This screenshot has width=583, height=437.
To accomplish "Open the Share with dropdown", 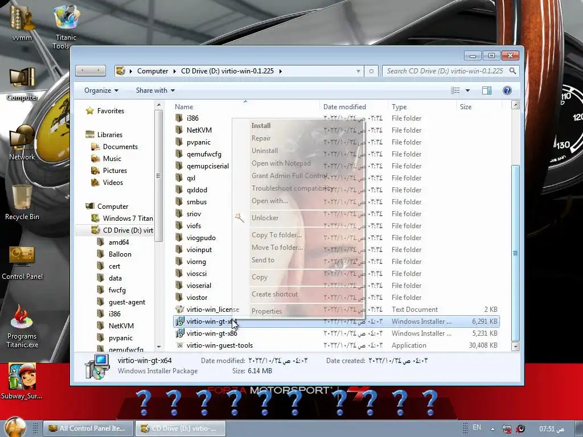I will pyautogui.click(x=155, y=90).
